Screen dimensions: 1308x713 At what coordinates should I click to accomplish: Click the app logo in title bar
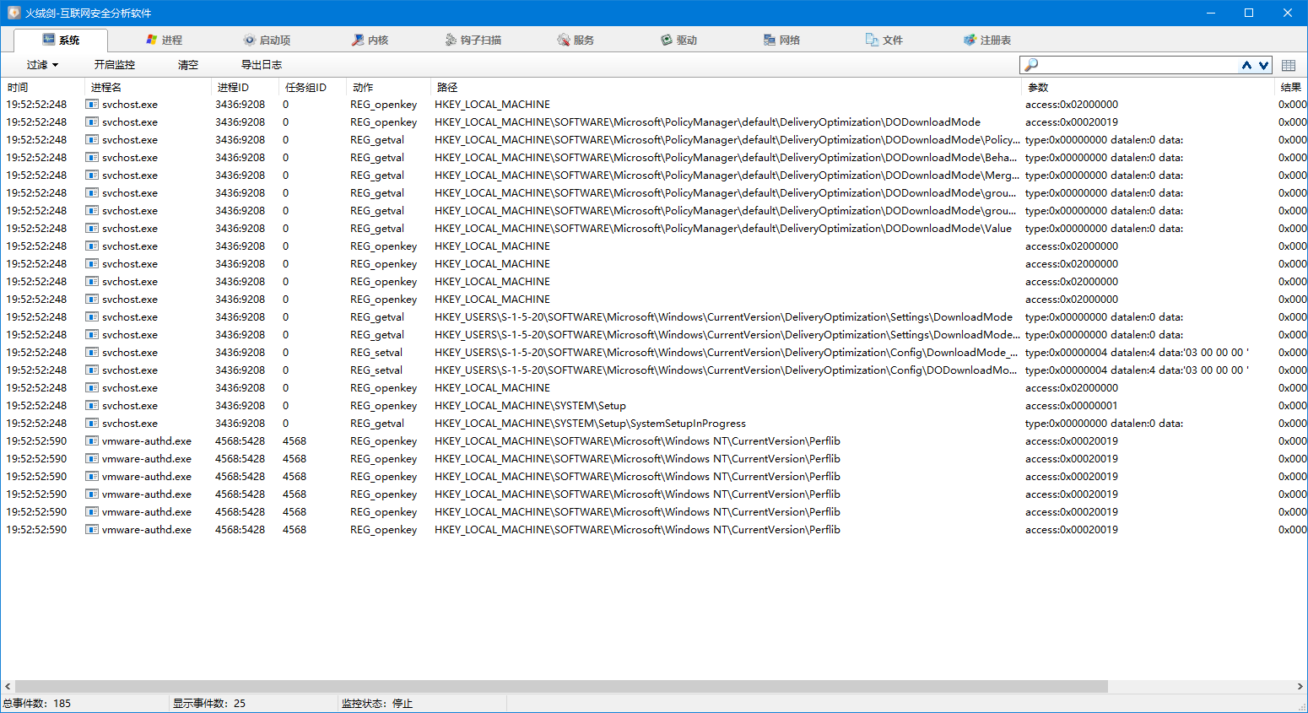click(14, 13)
